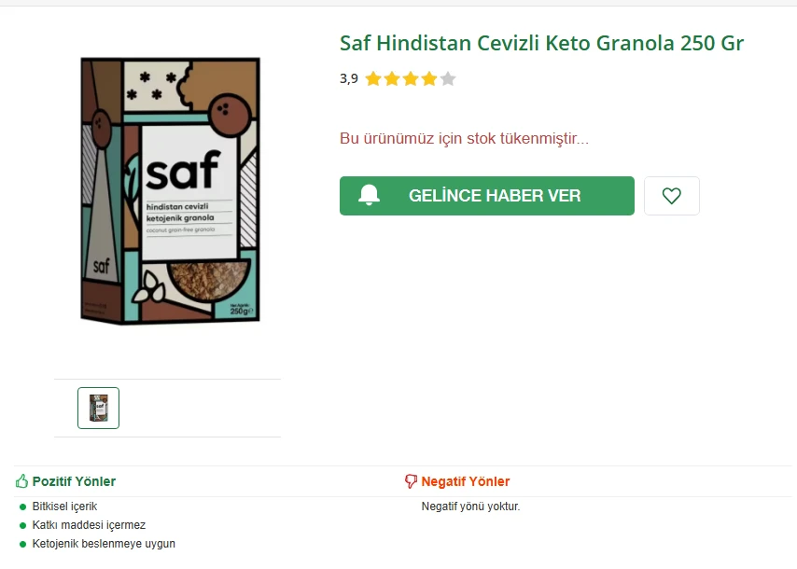Select the small product thumbnail below the image

click(98, 408)
